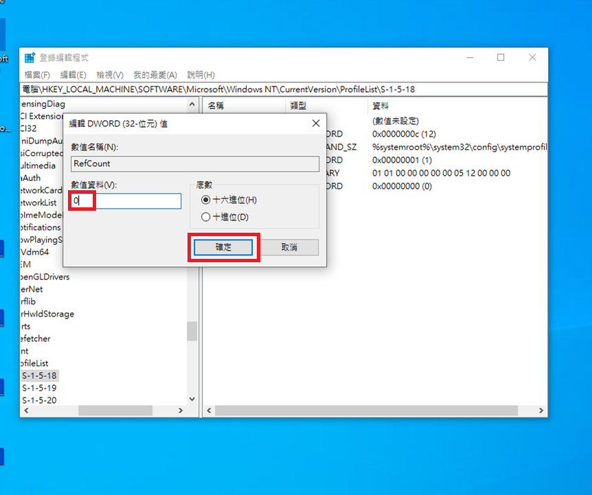Select the S-1-5-19 key in tree
Screen dimensions: 592x495
(x=39, y=388)
